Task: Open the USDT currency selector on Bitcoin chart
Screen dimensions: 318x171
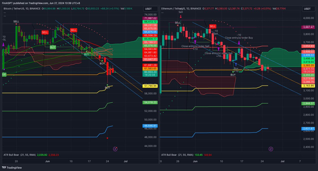Action: pyautogui.click(x=150, y=9)
